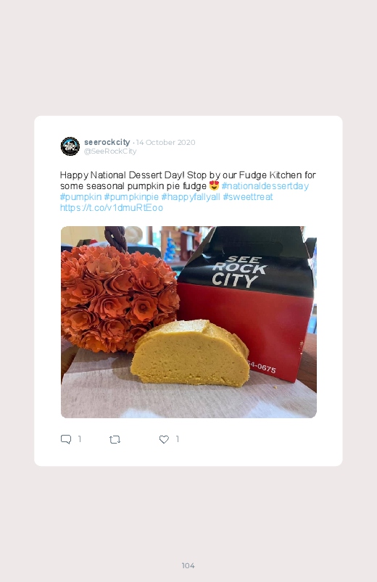The width and height of the screenshot is (377, 582).
Task: Click the tweet text body
Action: pyautogui.click(x=188, y=191)
